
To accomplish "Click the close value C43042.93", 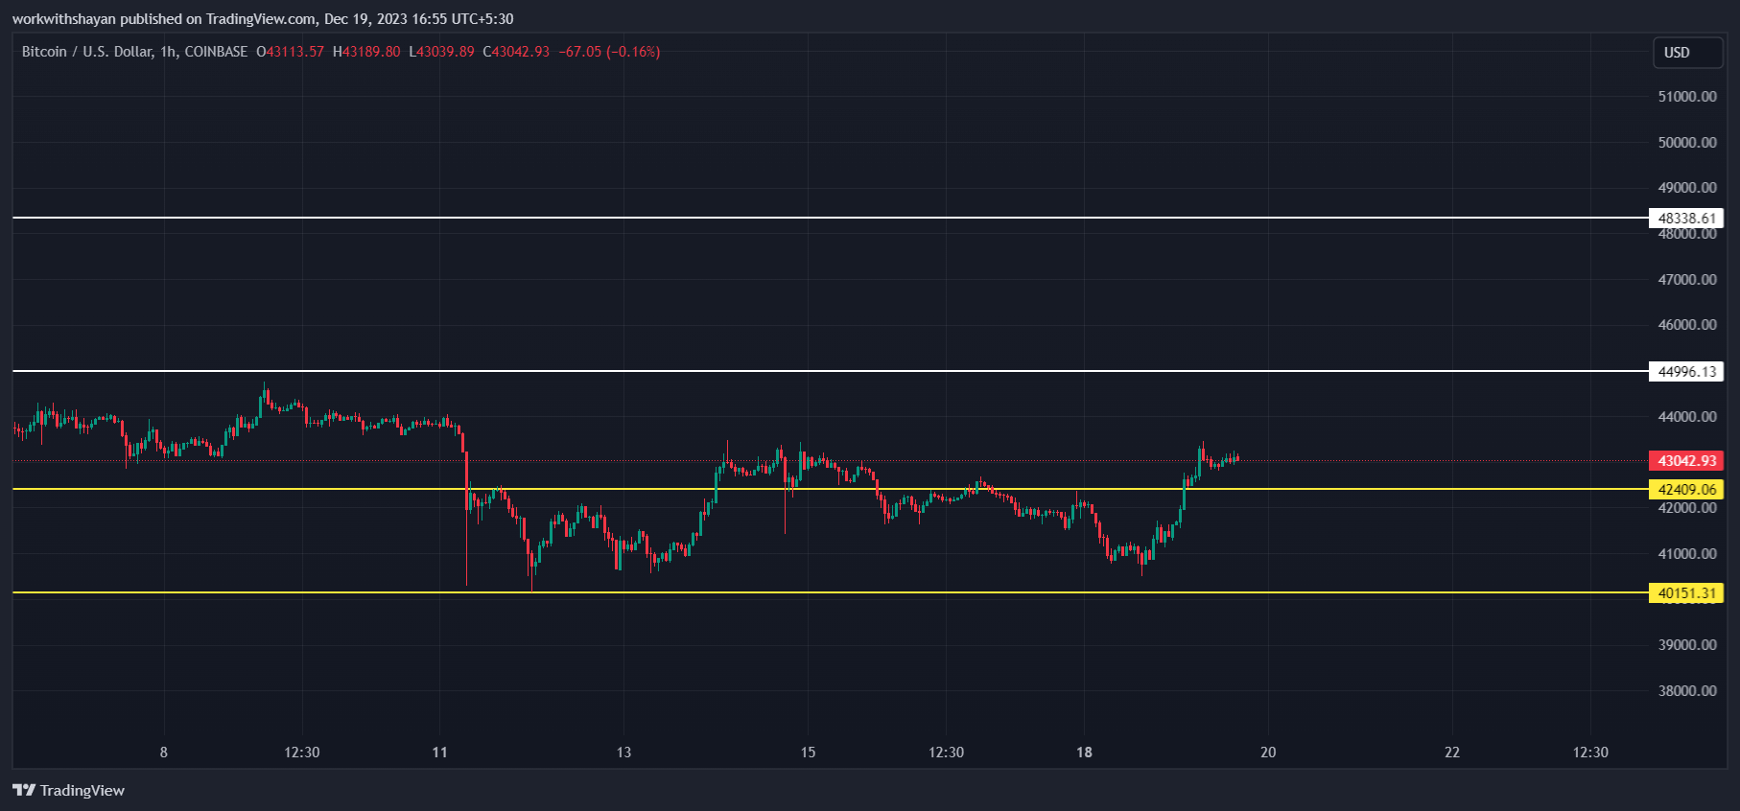I will pyautogui.click(x=516, y=52).
